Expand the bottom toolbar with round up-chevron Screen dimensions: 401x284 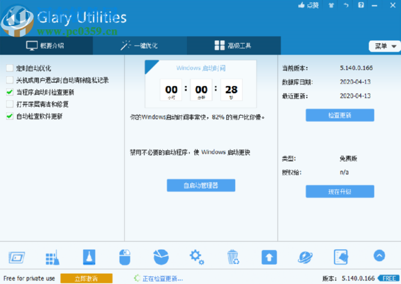pos(379,255)
